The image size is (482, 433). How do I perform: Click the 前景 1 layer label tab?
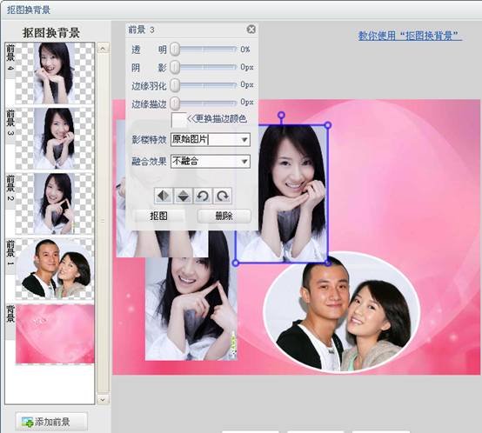point(10,256)
